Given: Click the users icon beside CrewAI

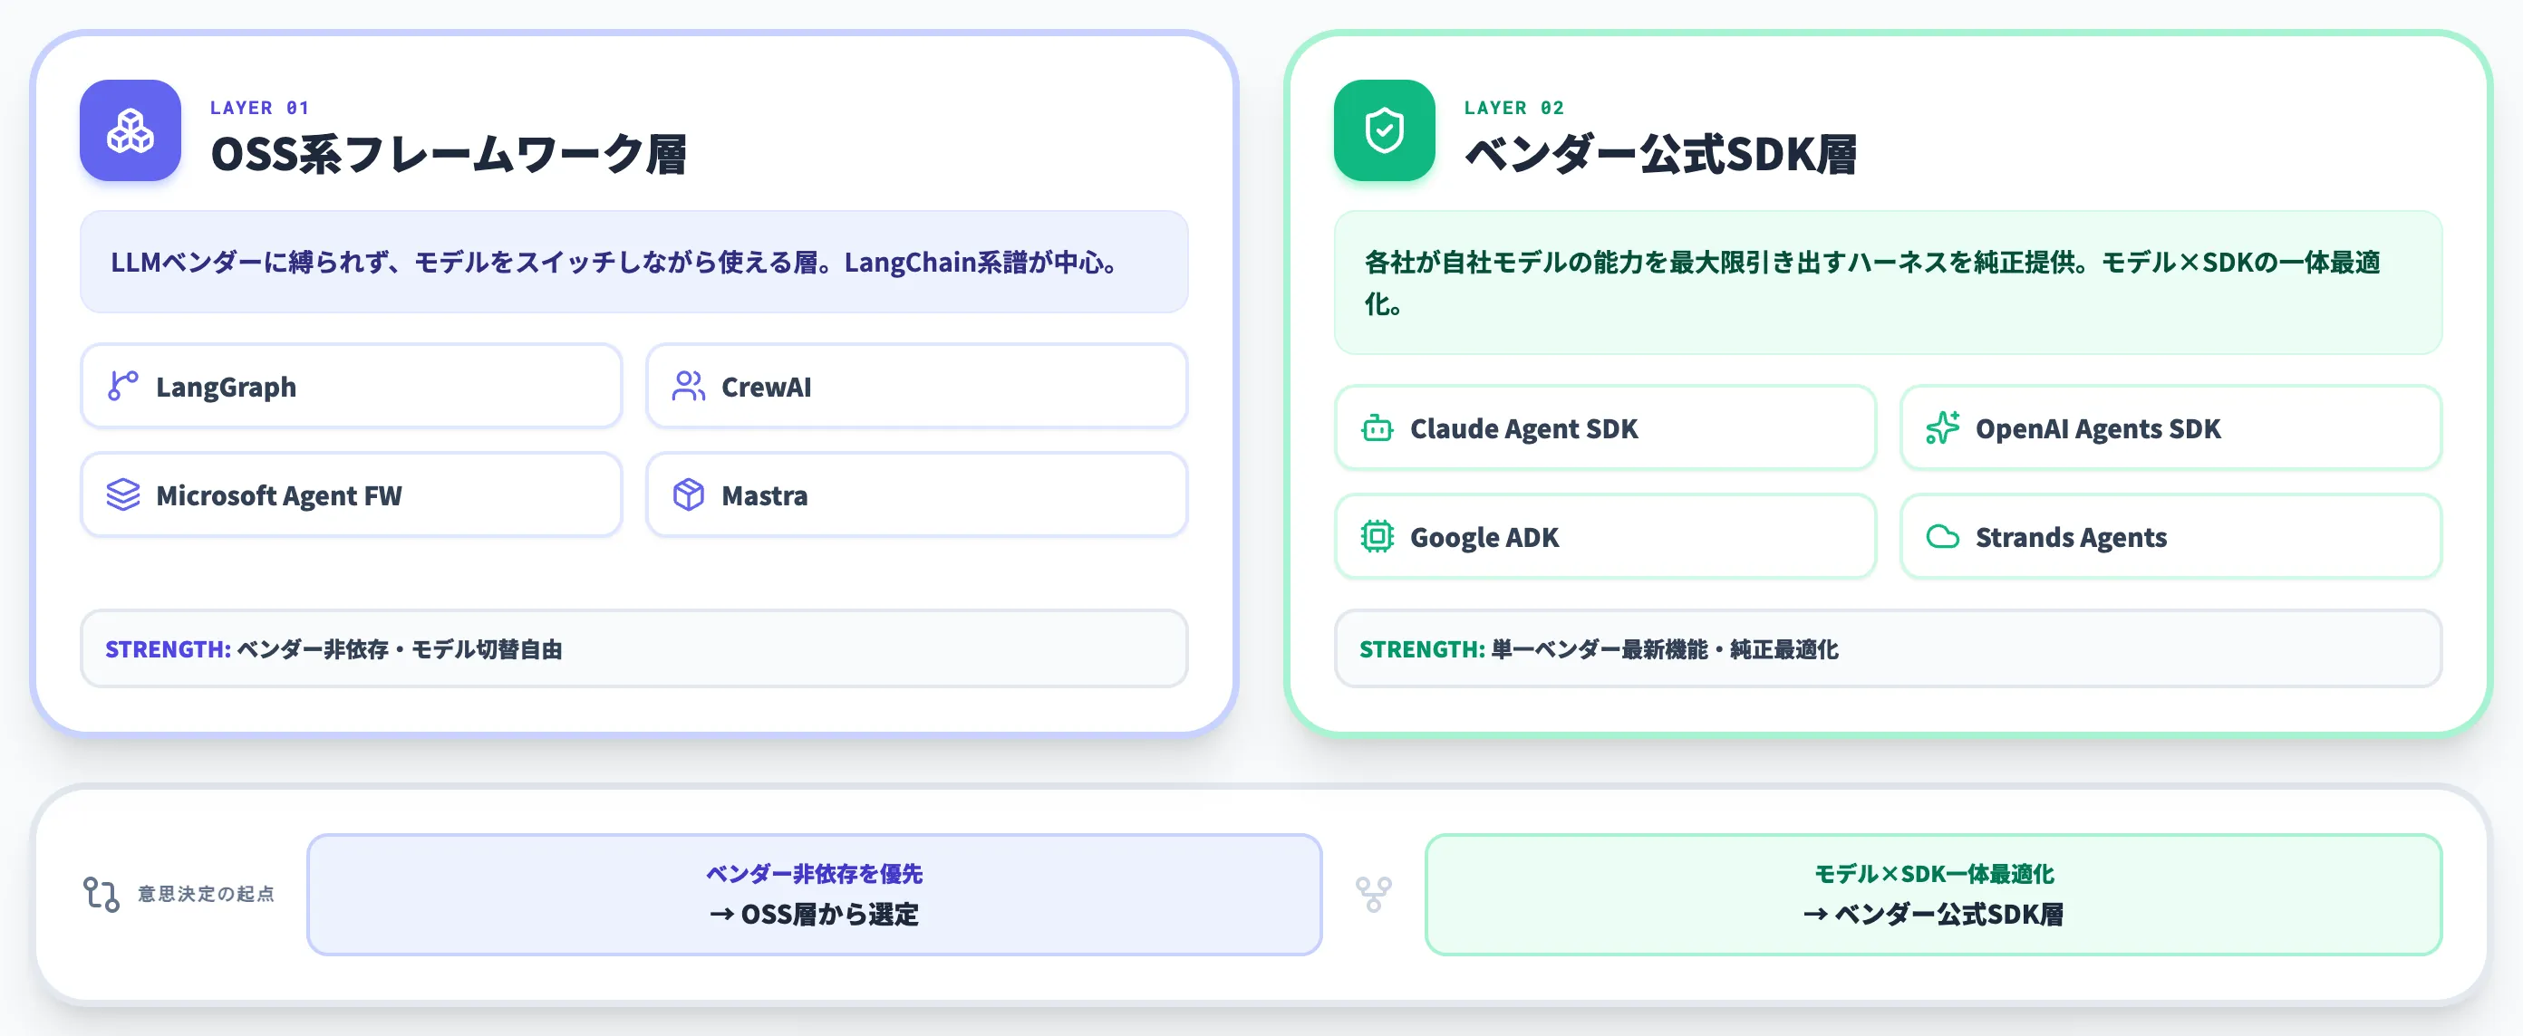Looking at the screenshot, I should click(688, 386).
